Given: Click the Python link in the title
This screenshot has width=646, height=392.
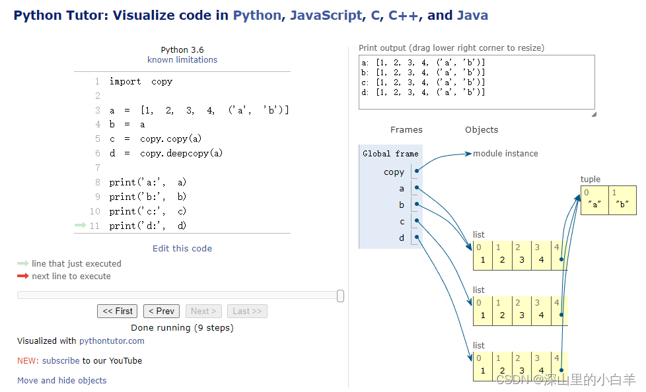Looking at the screenshot, I should (256, 16).
